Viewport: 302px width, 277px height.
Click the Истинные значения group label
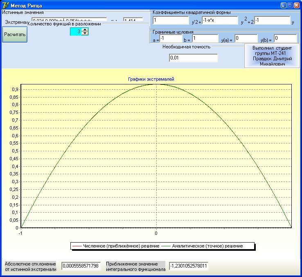coord(23,12)
